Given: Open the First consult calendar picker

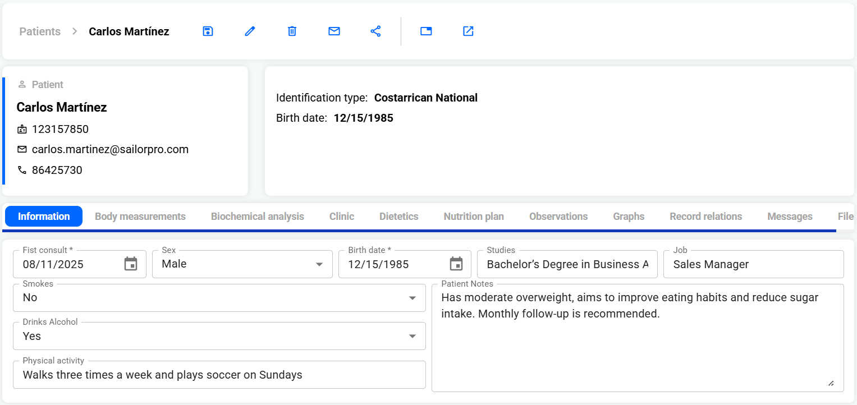Looking at the screenshot, I should (131, 264).
